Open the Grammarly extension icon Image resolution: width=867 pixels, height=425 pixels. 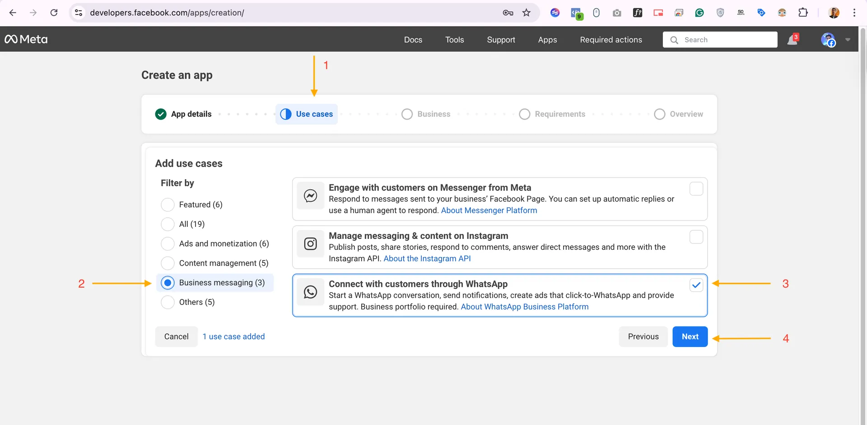699,13
